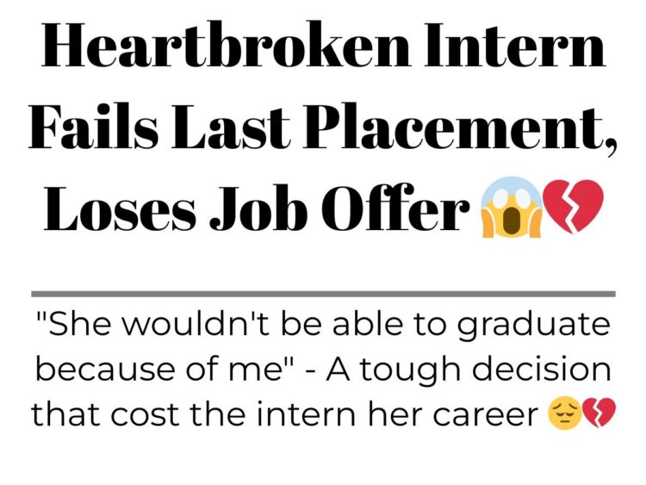The image size is (646, 485).
Task: Click the screaming face emoji in headline
Action: click(511, 207)
